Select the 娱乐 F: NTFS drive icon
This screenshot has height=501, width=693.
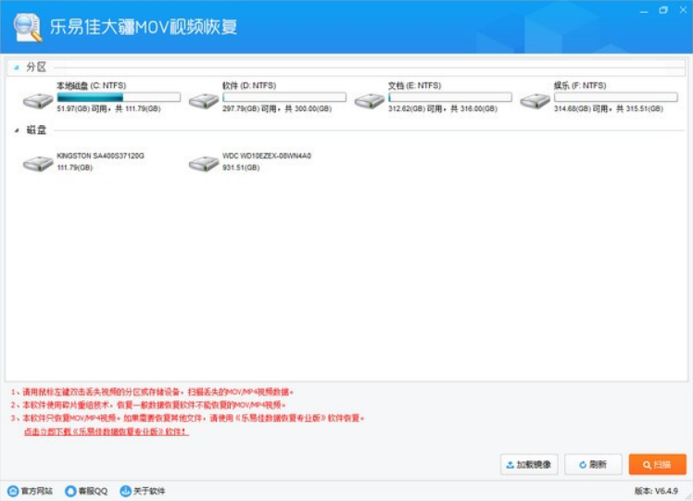535,101
